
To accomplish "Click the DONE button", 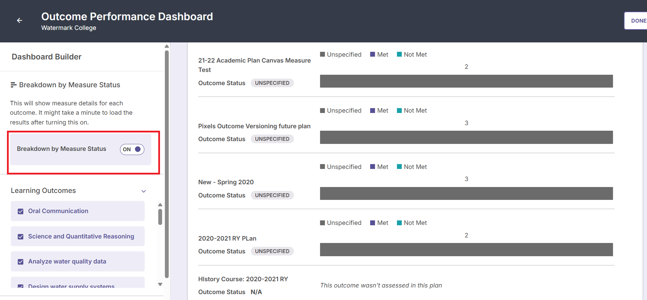I will (x=636, y=21).
